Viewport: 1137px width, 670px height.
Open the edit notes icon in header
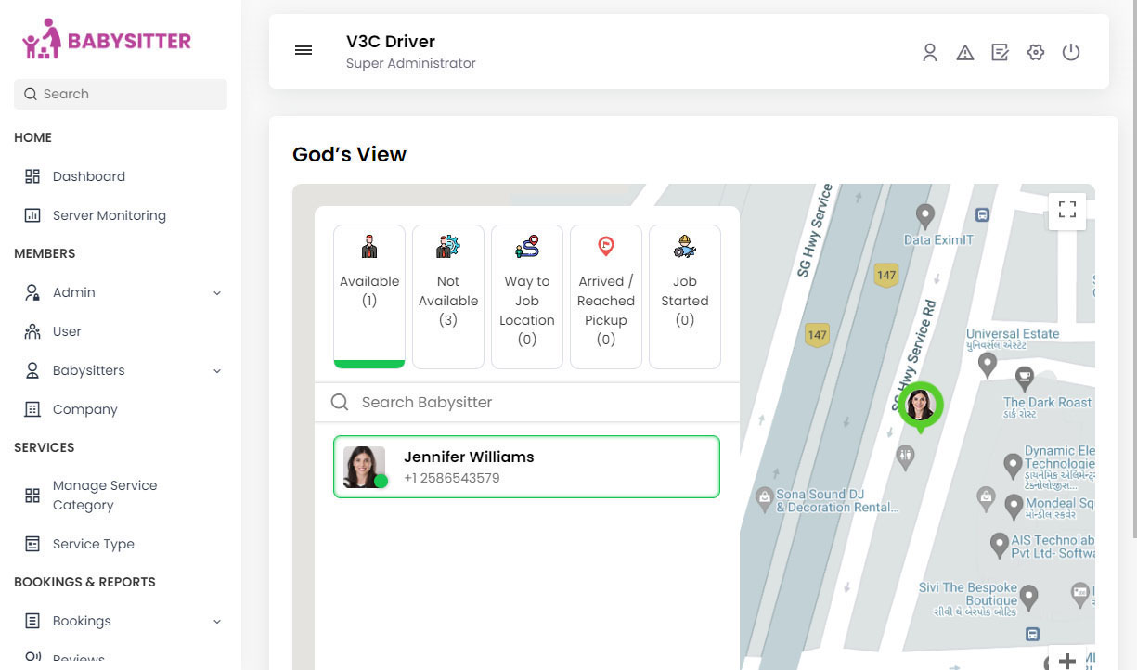click(x=1000, y=53)
